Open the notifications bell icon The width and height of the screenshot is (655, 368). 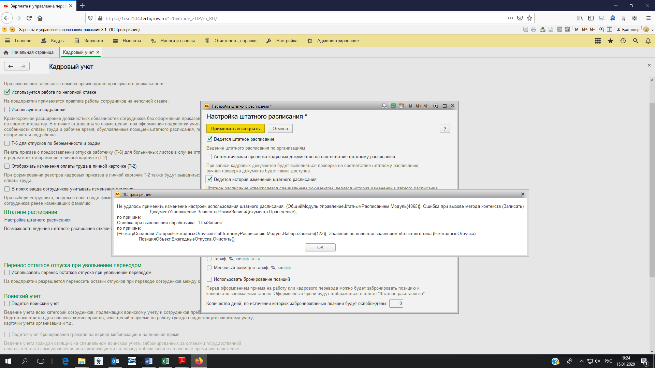648,41
